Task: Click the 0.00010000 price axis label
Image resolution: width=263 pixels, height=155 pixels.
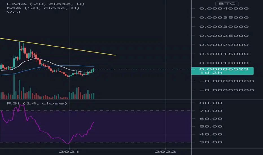Action: pos(224,63)
